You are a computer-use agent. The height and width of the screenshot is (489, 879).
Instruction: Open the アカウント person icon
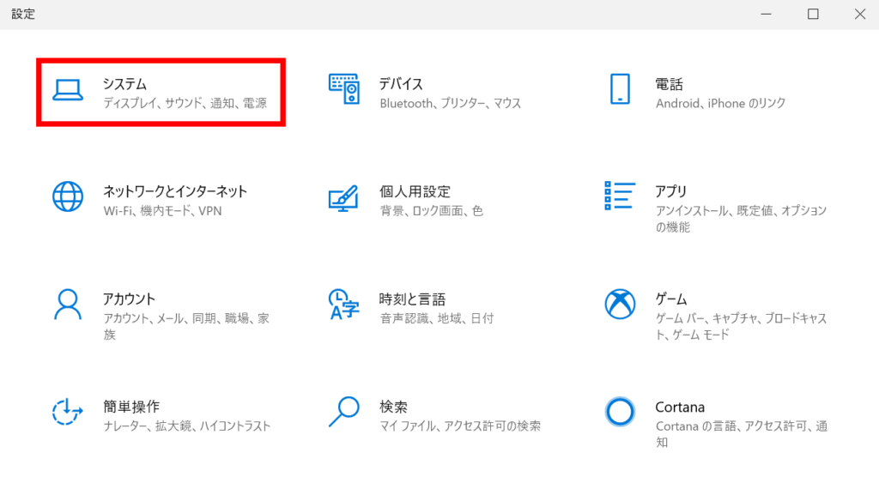[x=68, y=305]
